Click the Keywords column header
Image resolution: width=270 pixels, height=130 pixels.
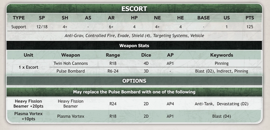pos(222,55)
